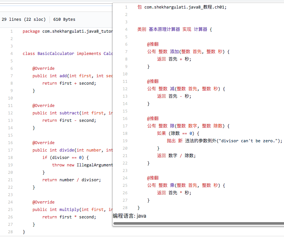Click "if (divisor == 0)" in the original code
Viewport: 284px width, 237px height.
tap(63, 158)
